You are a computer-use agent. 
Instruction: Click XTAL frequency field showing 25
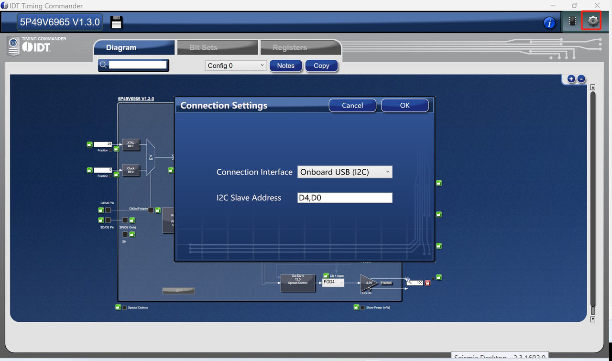[103, 144]
